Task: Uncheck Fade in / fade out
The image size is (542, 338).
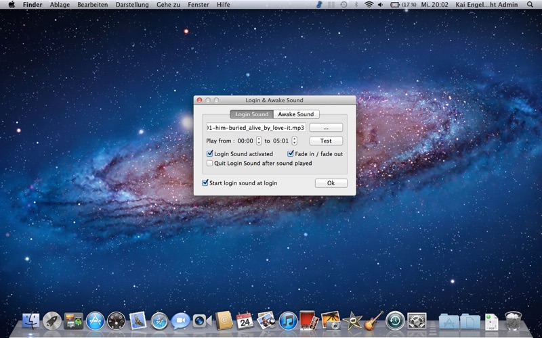Action: click(291, 154)
